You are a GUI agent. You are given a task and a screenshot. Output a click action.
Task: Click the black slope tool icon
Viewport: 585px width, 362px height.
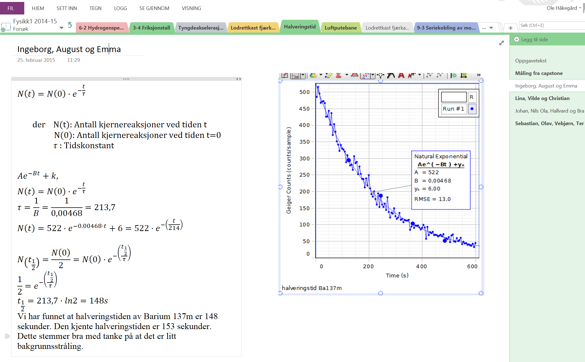coord(391,75)
